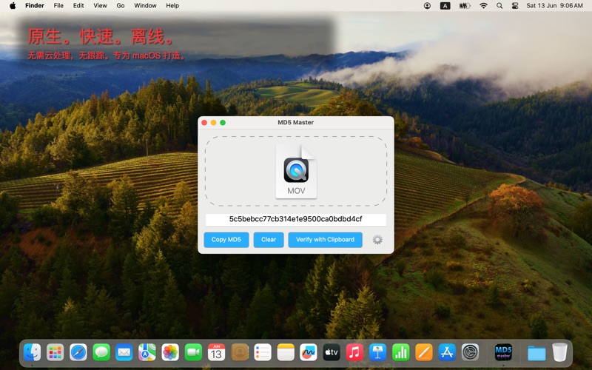592x370 pixels.
Task: Open Freeform from the Dock
Action: (309, 352)
